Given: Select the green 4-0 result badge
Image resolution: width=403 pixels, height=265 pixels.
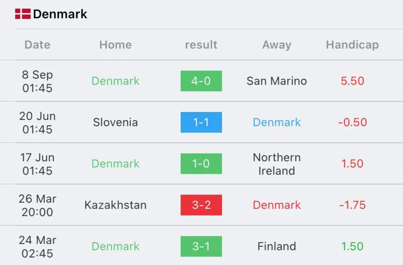Looking at the screenshot, I should [x=201, y=81].
